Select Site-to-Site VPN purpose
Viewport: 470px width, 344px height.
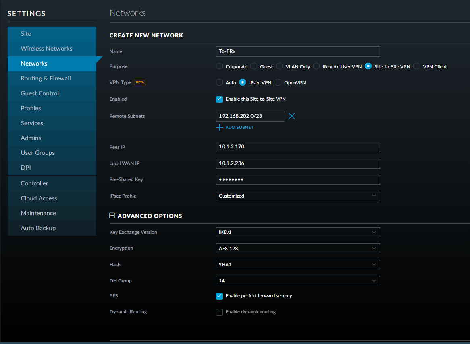pyautogui.click(x=368, y=66)
